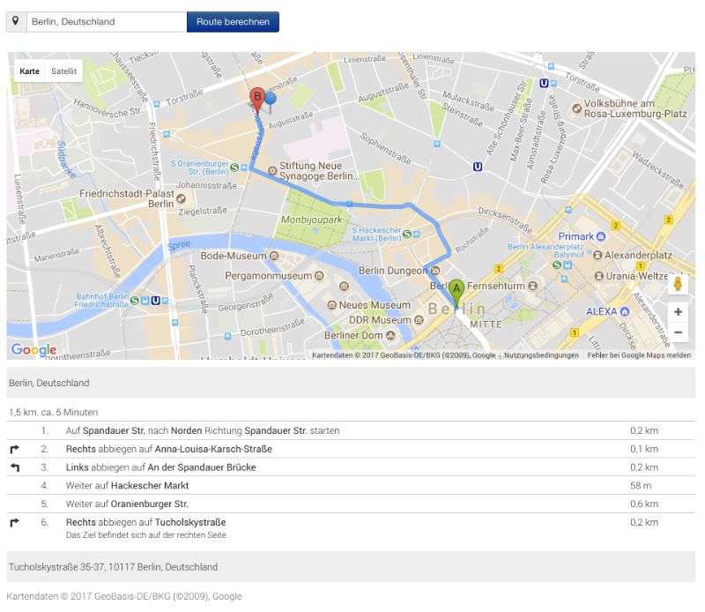Select step 6 Rechts abbiegen auf Tucholskystraße
The height and width of the screenshot is (612, 705).
coord(351,528)
